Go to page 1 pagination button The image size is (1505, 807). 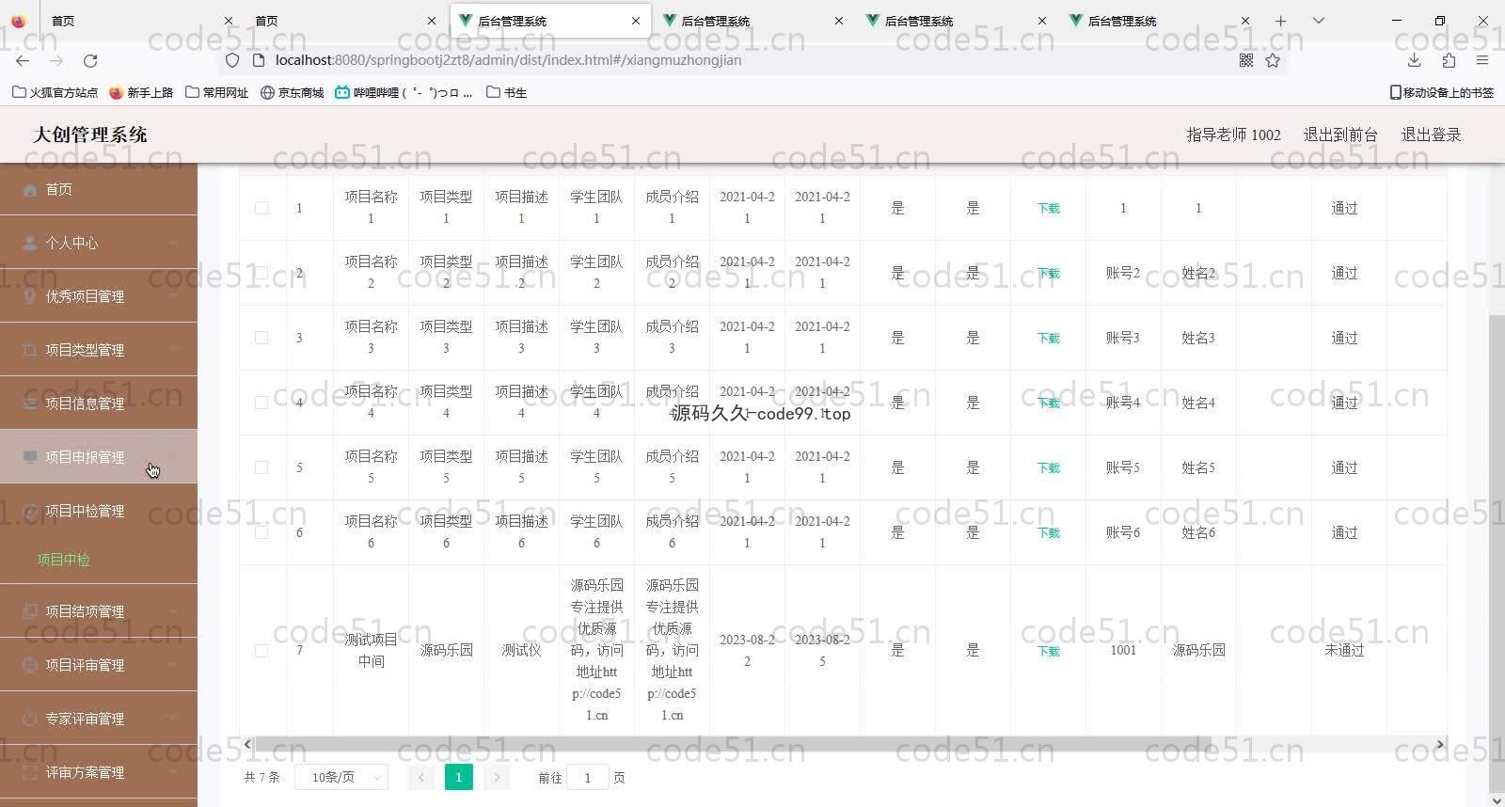458,777
